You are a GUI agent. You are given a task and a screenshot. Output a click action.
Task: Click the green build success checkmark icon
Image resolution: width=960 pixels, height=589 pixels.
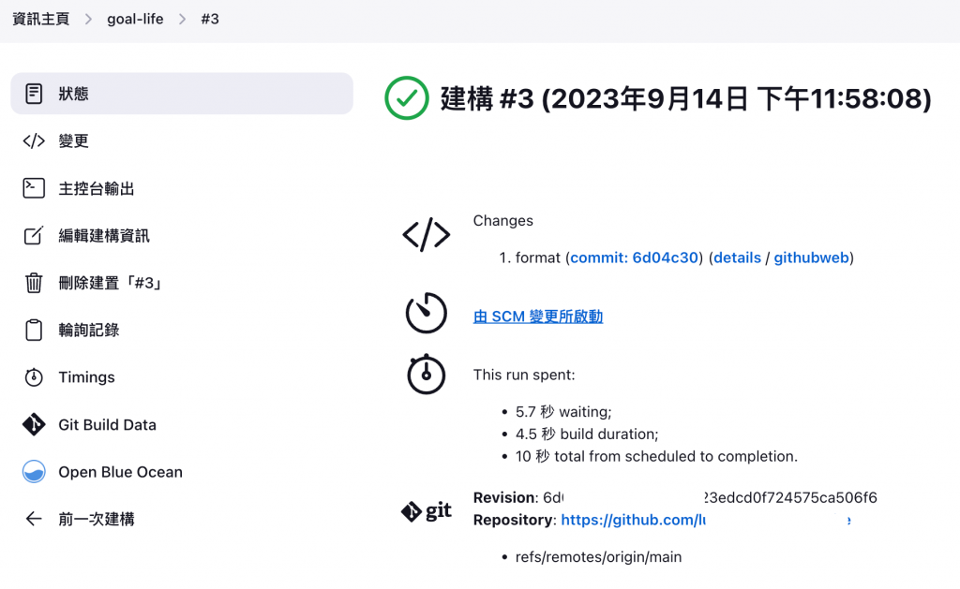(407, 98)
